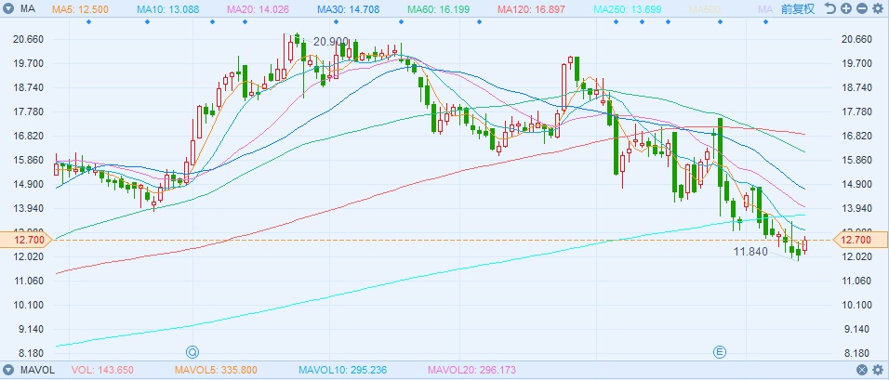Click the undo/reset arrow icon
889x380 pixels.
(830, 8)
